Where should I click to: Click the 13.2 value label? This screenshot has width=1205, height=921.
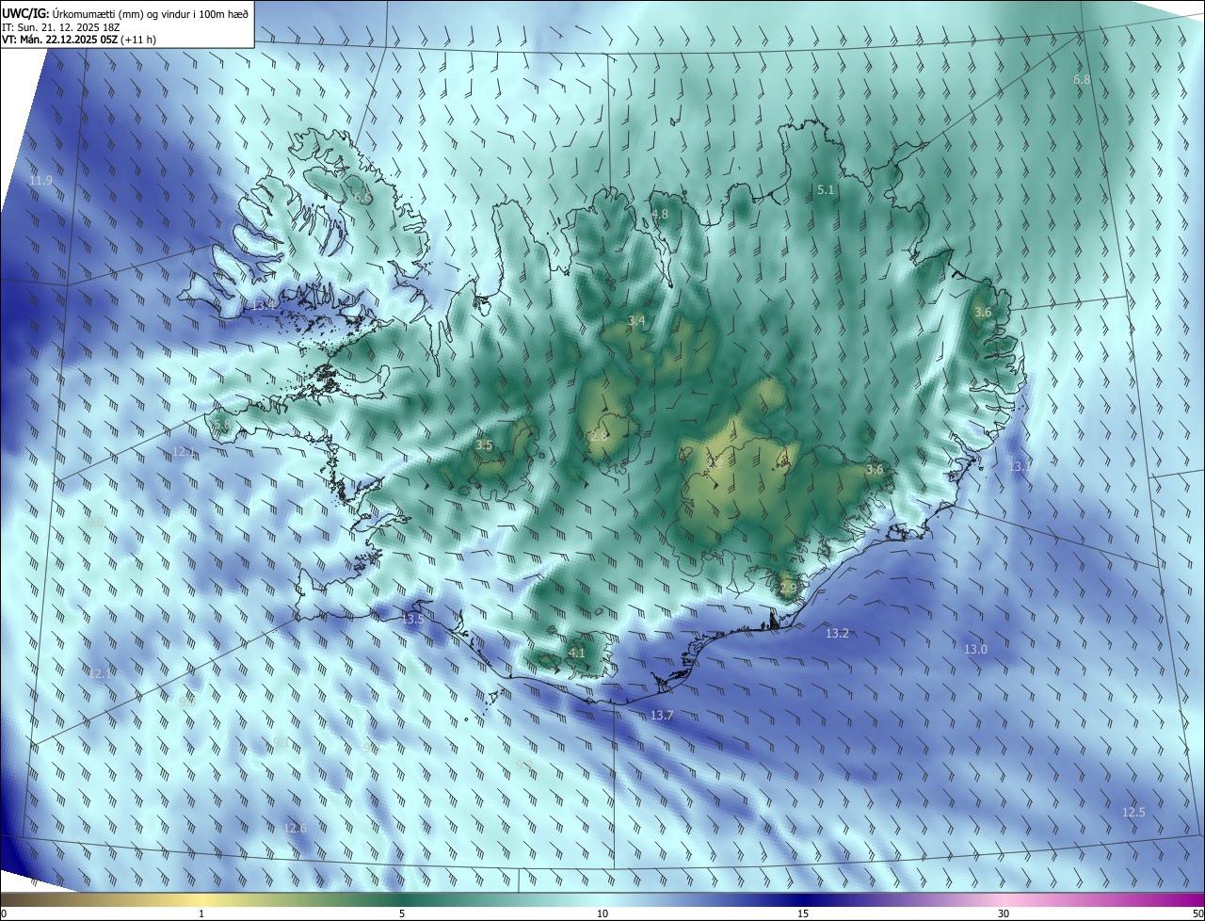pyautogui.click(x=837, y=634)
